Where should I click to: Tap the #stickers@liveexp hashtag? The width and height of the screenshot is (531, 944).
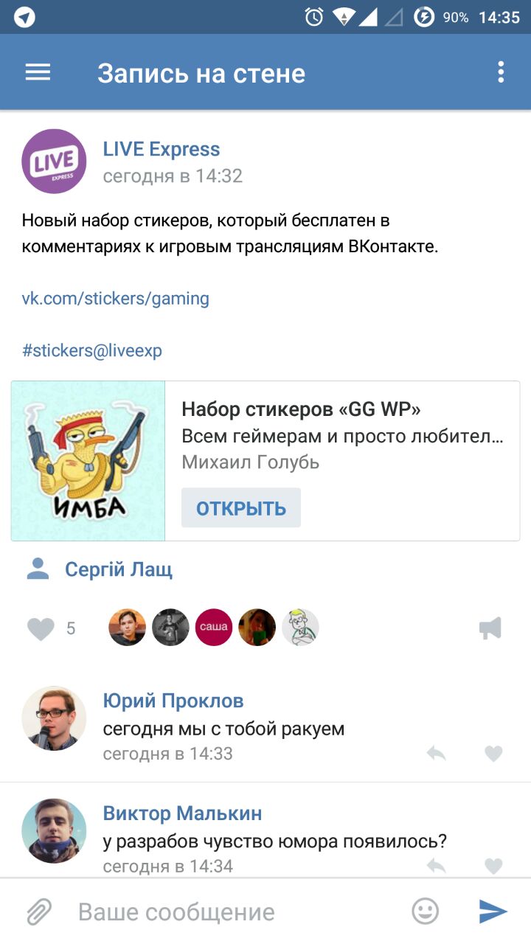91,351
